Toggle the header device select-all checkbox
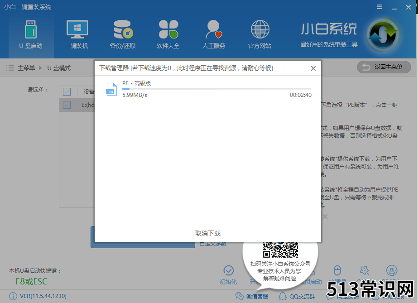 click(67, 91)
